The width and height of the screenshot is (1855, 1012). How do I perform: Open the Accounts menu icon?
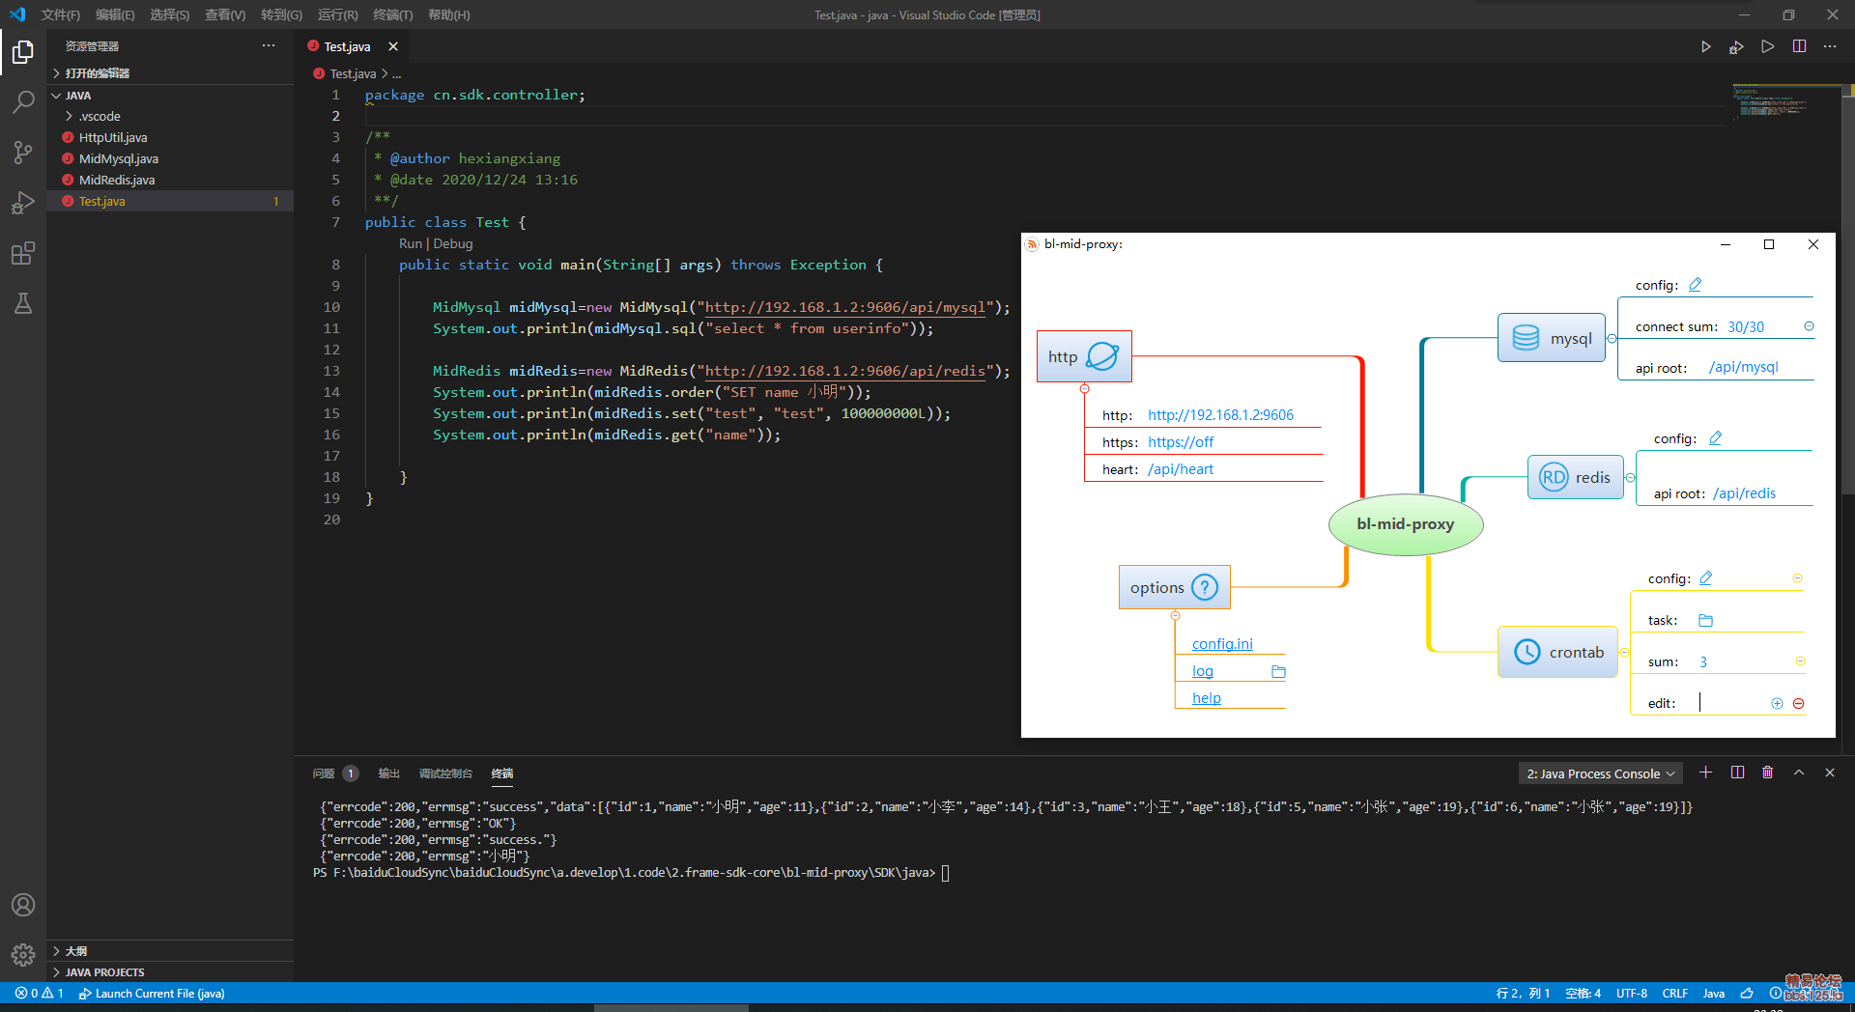(x=23, y=905)
